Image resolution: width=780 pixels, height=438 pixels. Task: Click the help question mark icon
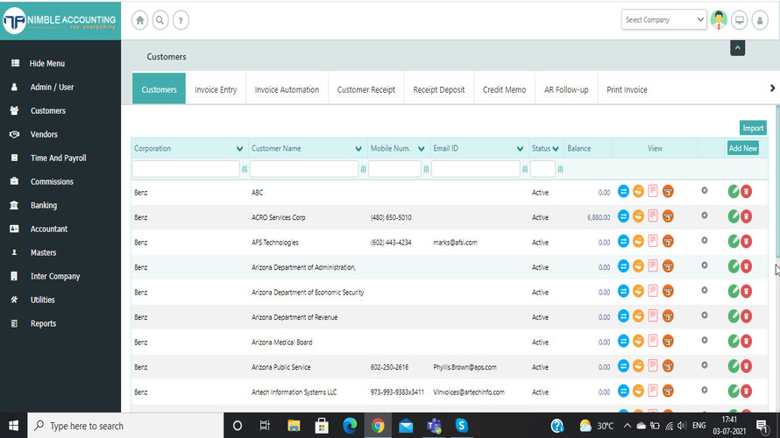(181, 20)
